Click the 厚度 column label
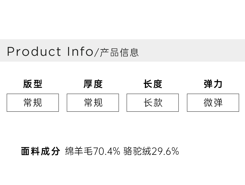The height and width of the screenshot is (185, 245). tap(93, 84)
